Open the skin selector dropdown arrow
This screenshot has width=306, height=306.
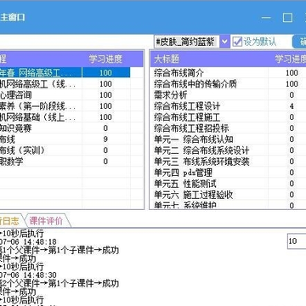[x=224, y=42]
